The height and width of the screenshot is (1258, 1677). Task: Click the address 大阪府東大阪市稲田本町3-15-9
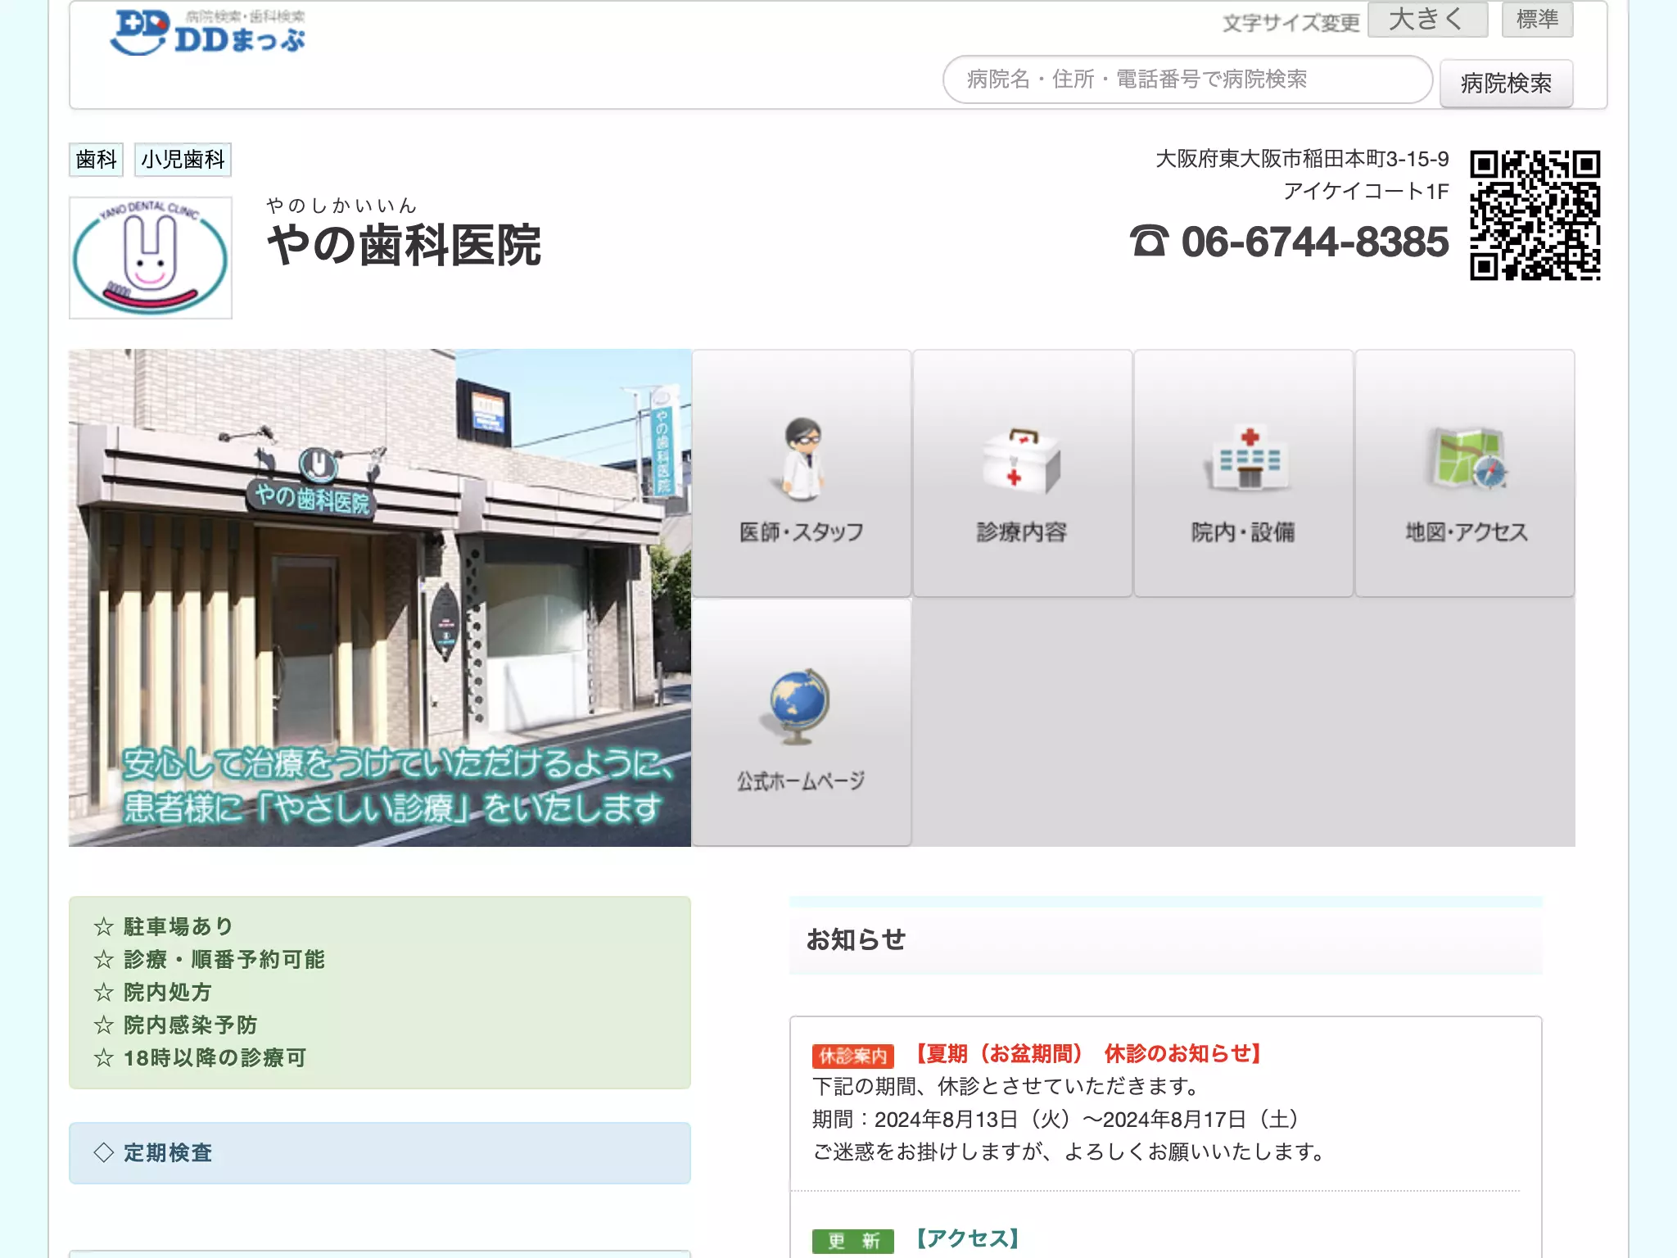[1302, 158]
